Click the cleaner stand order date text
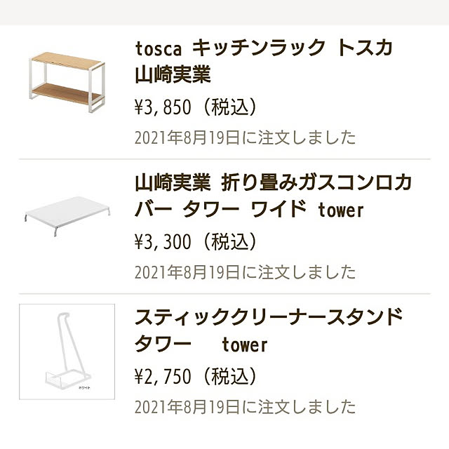The image size is (449, 449). point(245,407)
